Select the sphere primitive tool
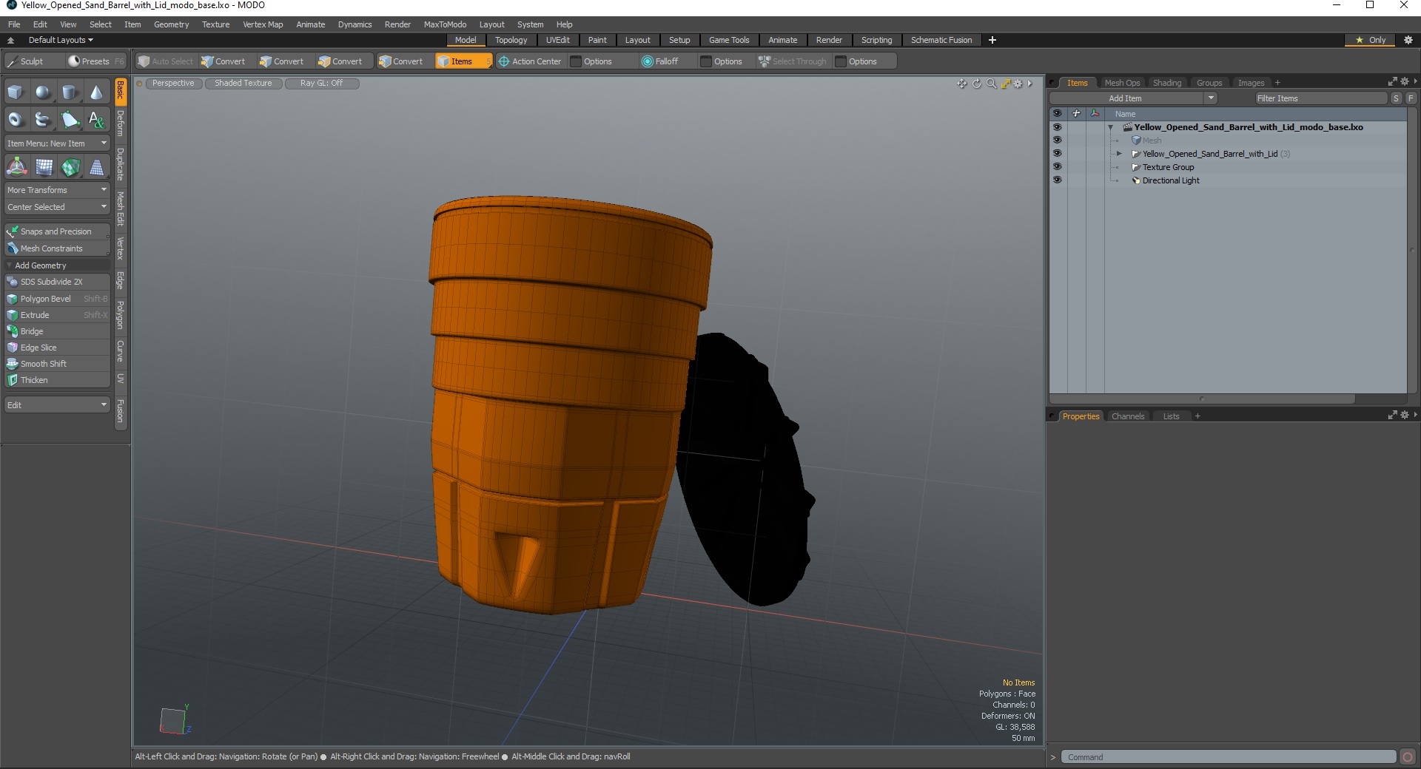 point(43,92)
